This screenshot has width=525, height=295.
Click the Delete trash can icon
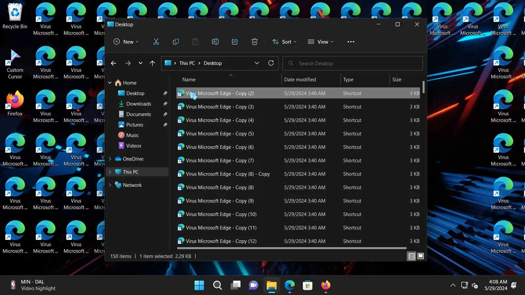click(x=255, y=42)
